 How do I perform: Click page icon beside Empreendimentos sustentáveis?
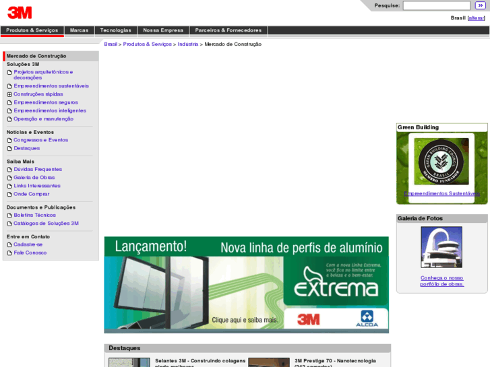9,86
